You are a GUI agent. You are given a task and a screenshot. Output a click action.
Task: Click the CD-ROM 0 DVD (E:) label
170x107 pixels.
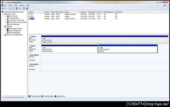click(x=35, y=58)
